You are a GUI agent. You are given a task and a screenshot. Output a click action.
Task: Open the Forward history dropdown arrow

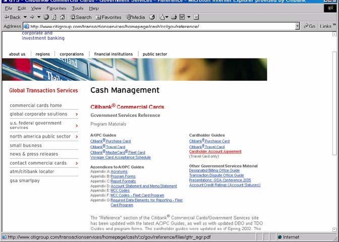pos(39,17)
